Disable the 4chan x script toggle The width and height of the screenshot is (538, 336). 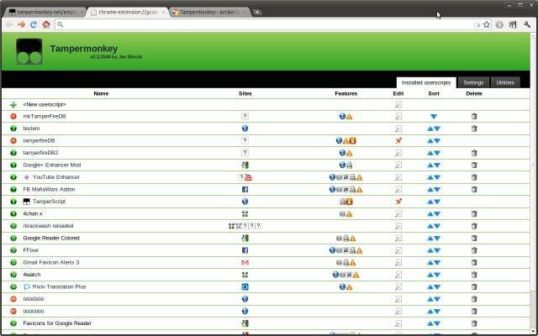[13, 214]
